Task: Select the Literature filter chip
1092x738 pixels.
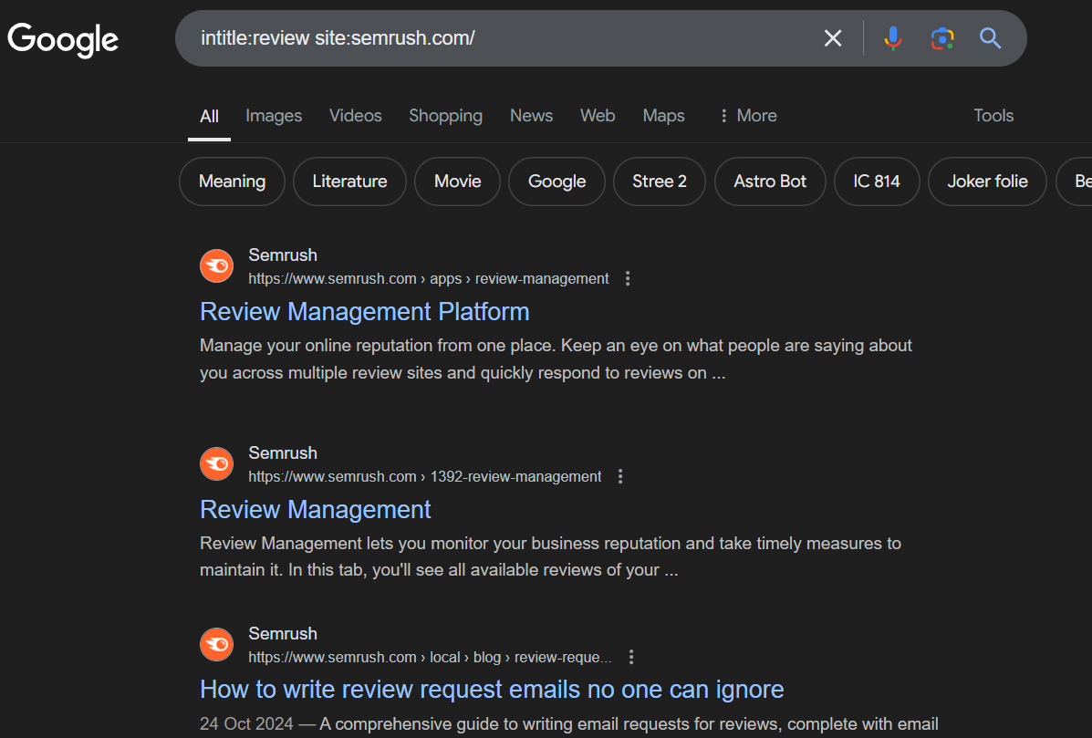Action: 349,182
